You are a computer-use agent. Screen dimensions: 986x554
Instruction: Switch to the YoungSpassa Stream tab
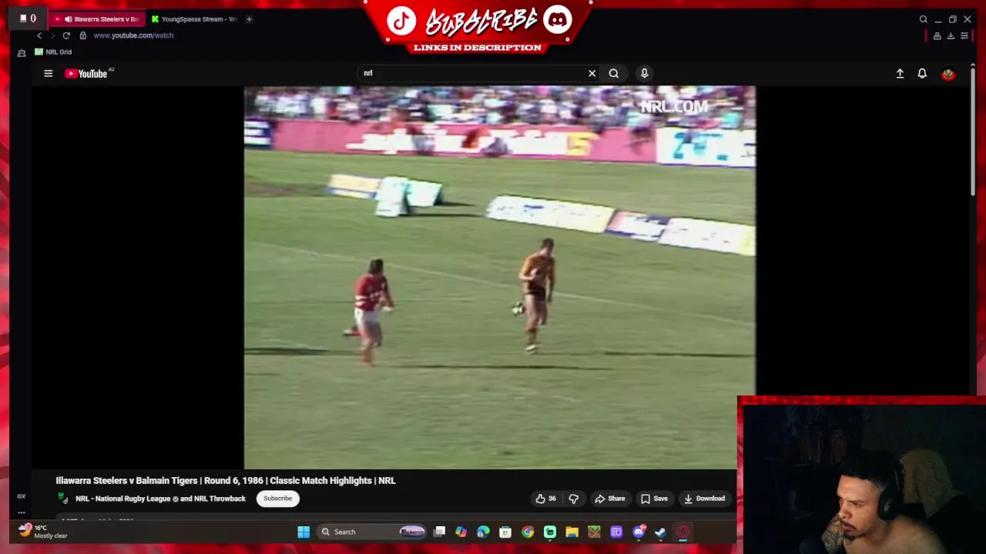point(194,19)
